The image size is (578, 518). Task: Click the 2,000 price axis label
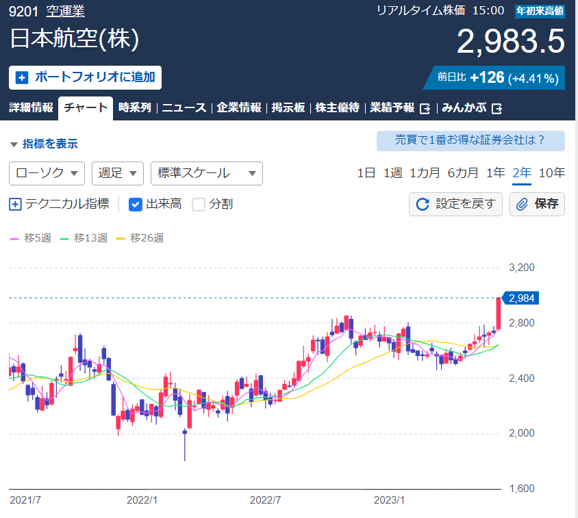(522, 433)
